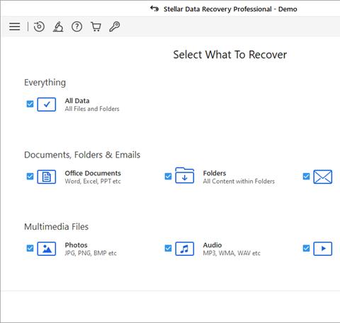Open the hamburger menu
340x323 pixels.
tap(14, 26)
